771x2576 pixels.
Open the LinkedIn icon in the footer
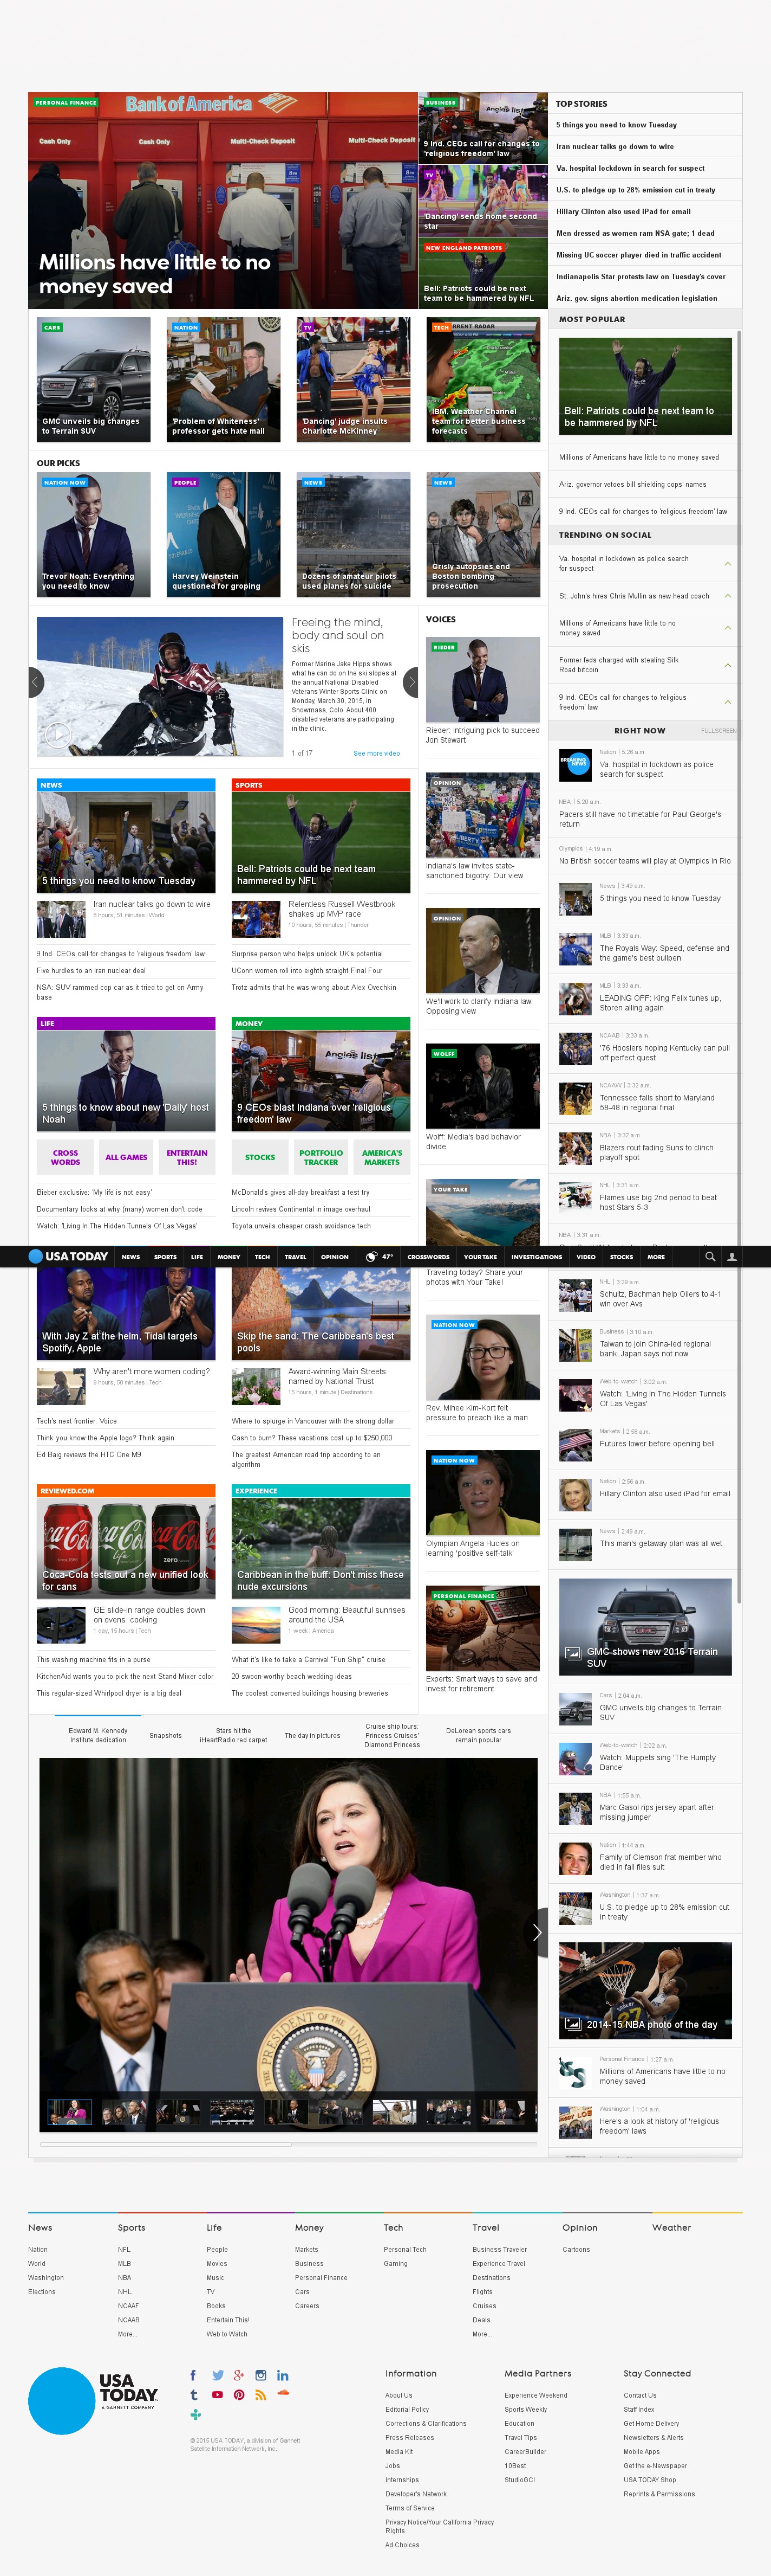283,2375
